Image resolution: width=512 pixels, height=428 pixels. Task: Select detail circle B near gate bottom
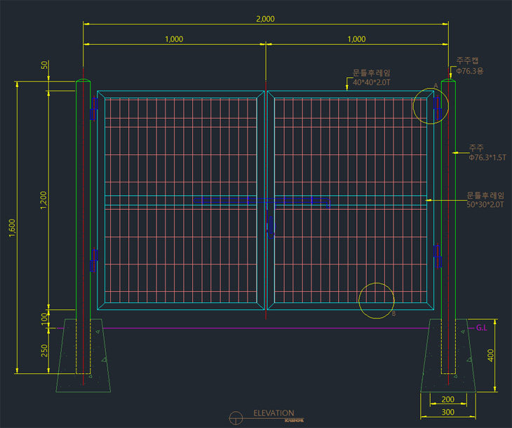[377, 300]
